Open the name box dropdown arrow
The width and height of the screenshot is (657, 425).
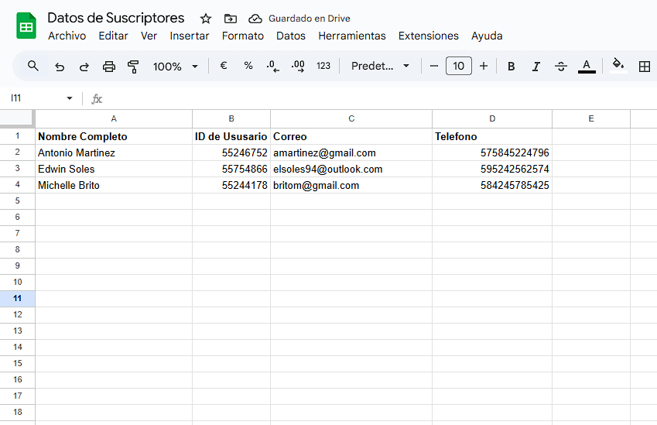[70, 98]
